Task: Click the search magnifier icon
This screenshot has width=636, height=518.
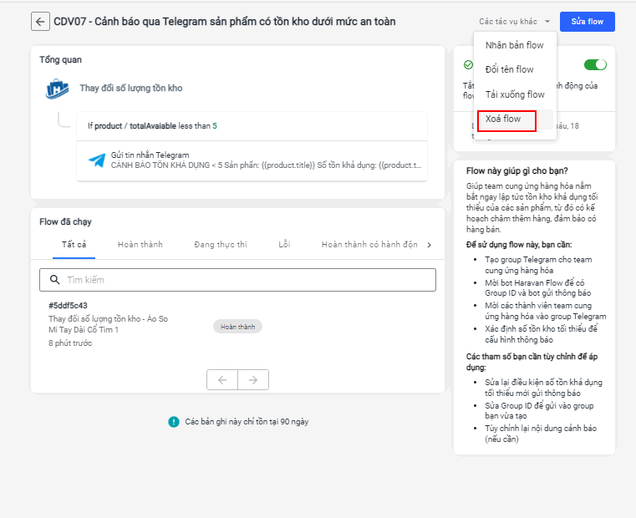Action: [55, 280]
